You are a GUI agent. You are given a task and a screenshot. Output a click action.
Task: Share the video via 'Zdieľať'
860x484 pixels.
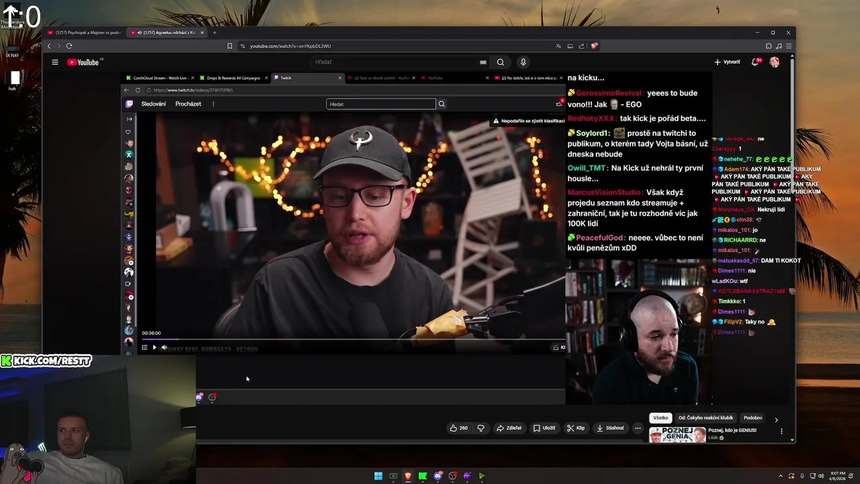509,428
